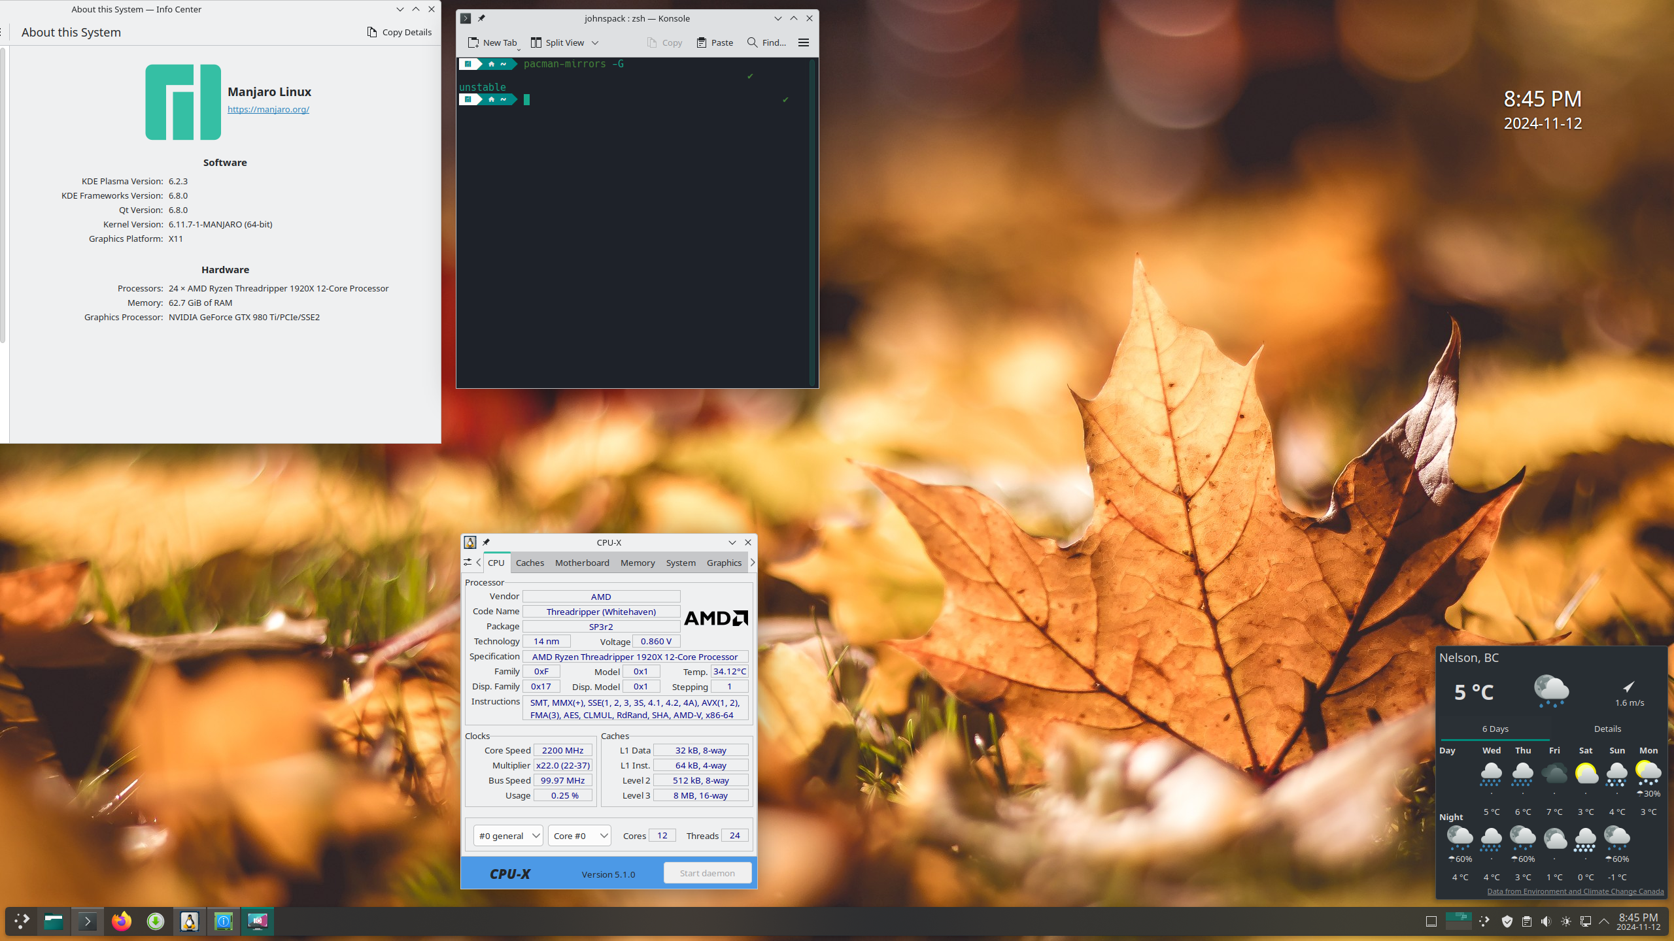This screenshot has width=1674, height=941.
Task: Select the Details tab in weather widget
Action: pos(1607,729)
